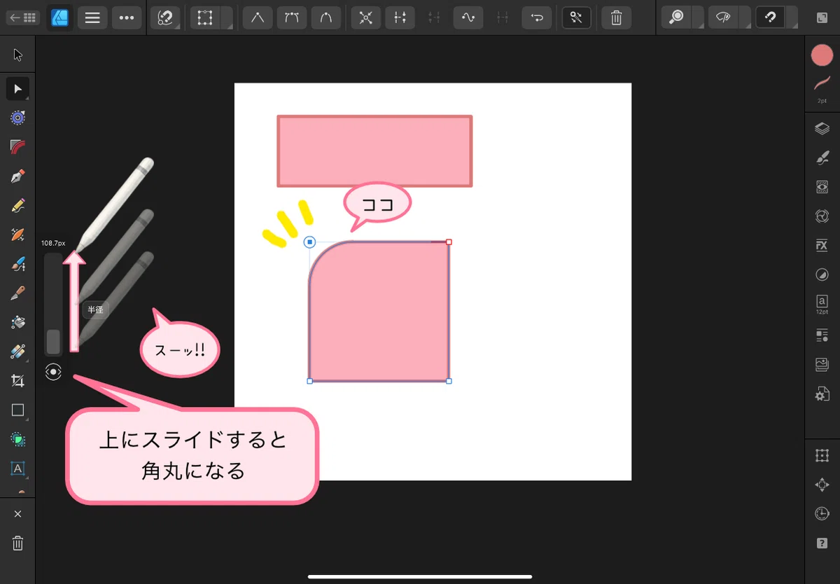The height and width of the screenshot is (584, 840).
Task: Open the 12pt Text studio
Action: coord(822,304)
